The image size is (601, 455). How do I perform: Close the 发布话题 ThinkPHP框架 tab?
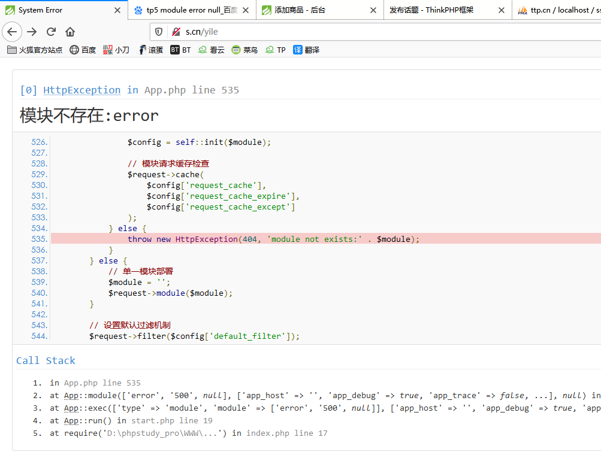click(501, 10)
